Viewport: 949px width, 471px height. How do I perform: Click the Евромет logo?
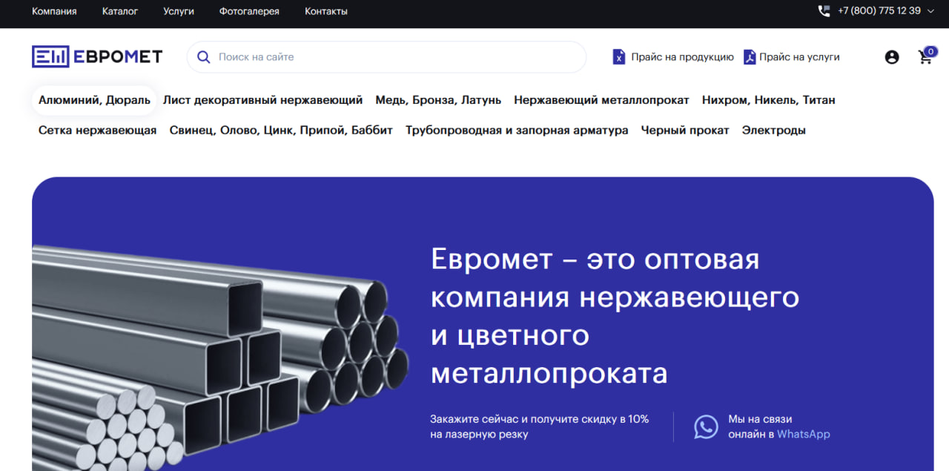(97, 56)
